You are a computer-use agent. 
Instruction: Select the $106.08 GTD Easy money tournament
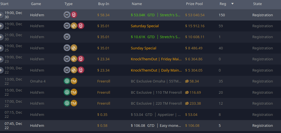tap(140, 125)
